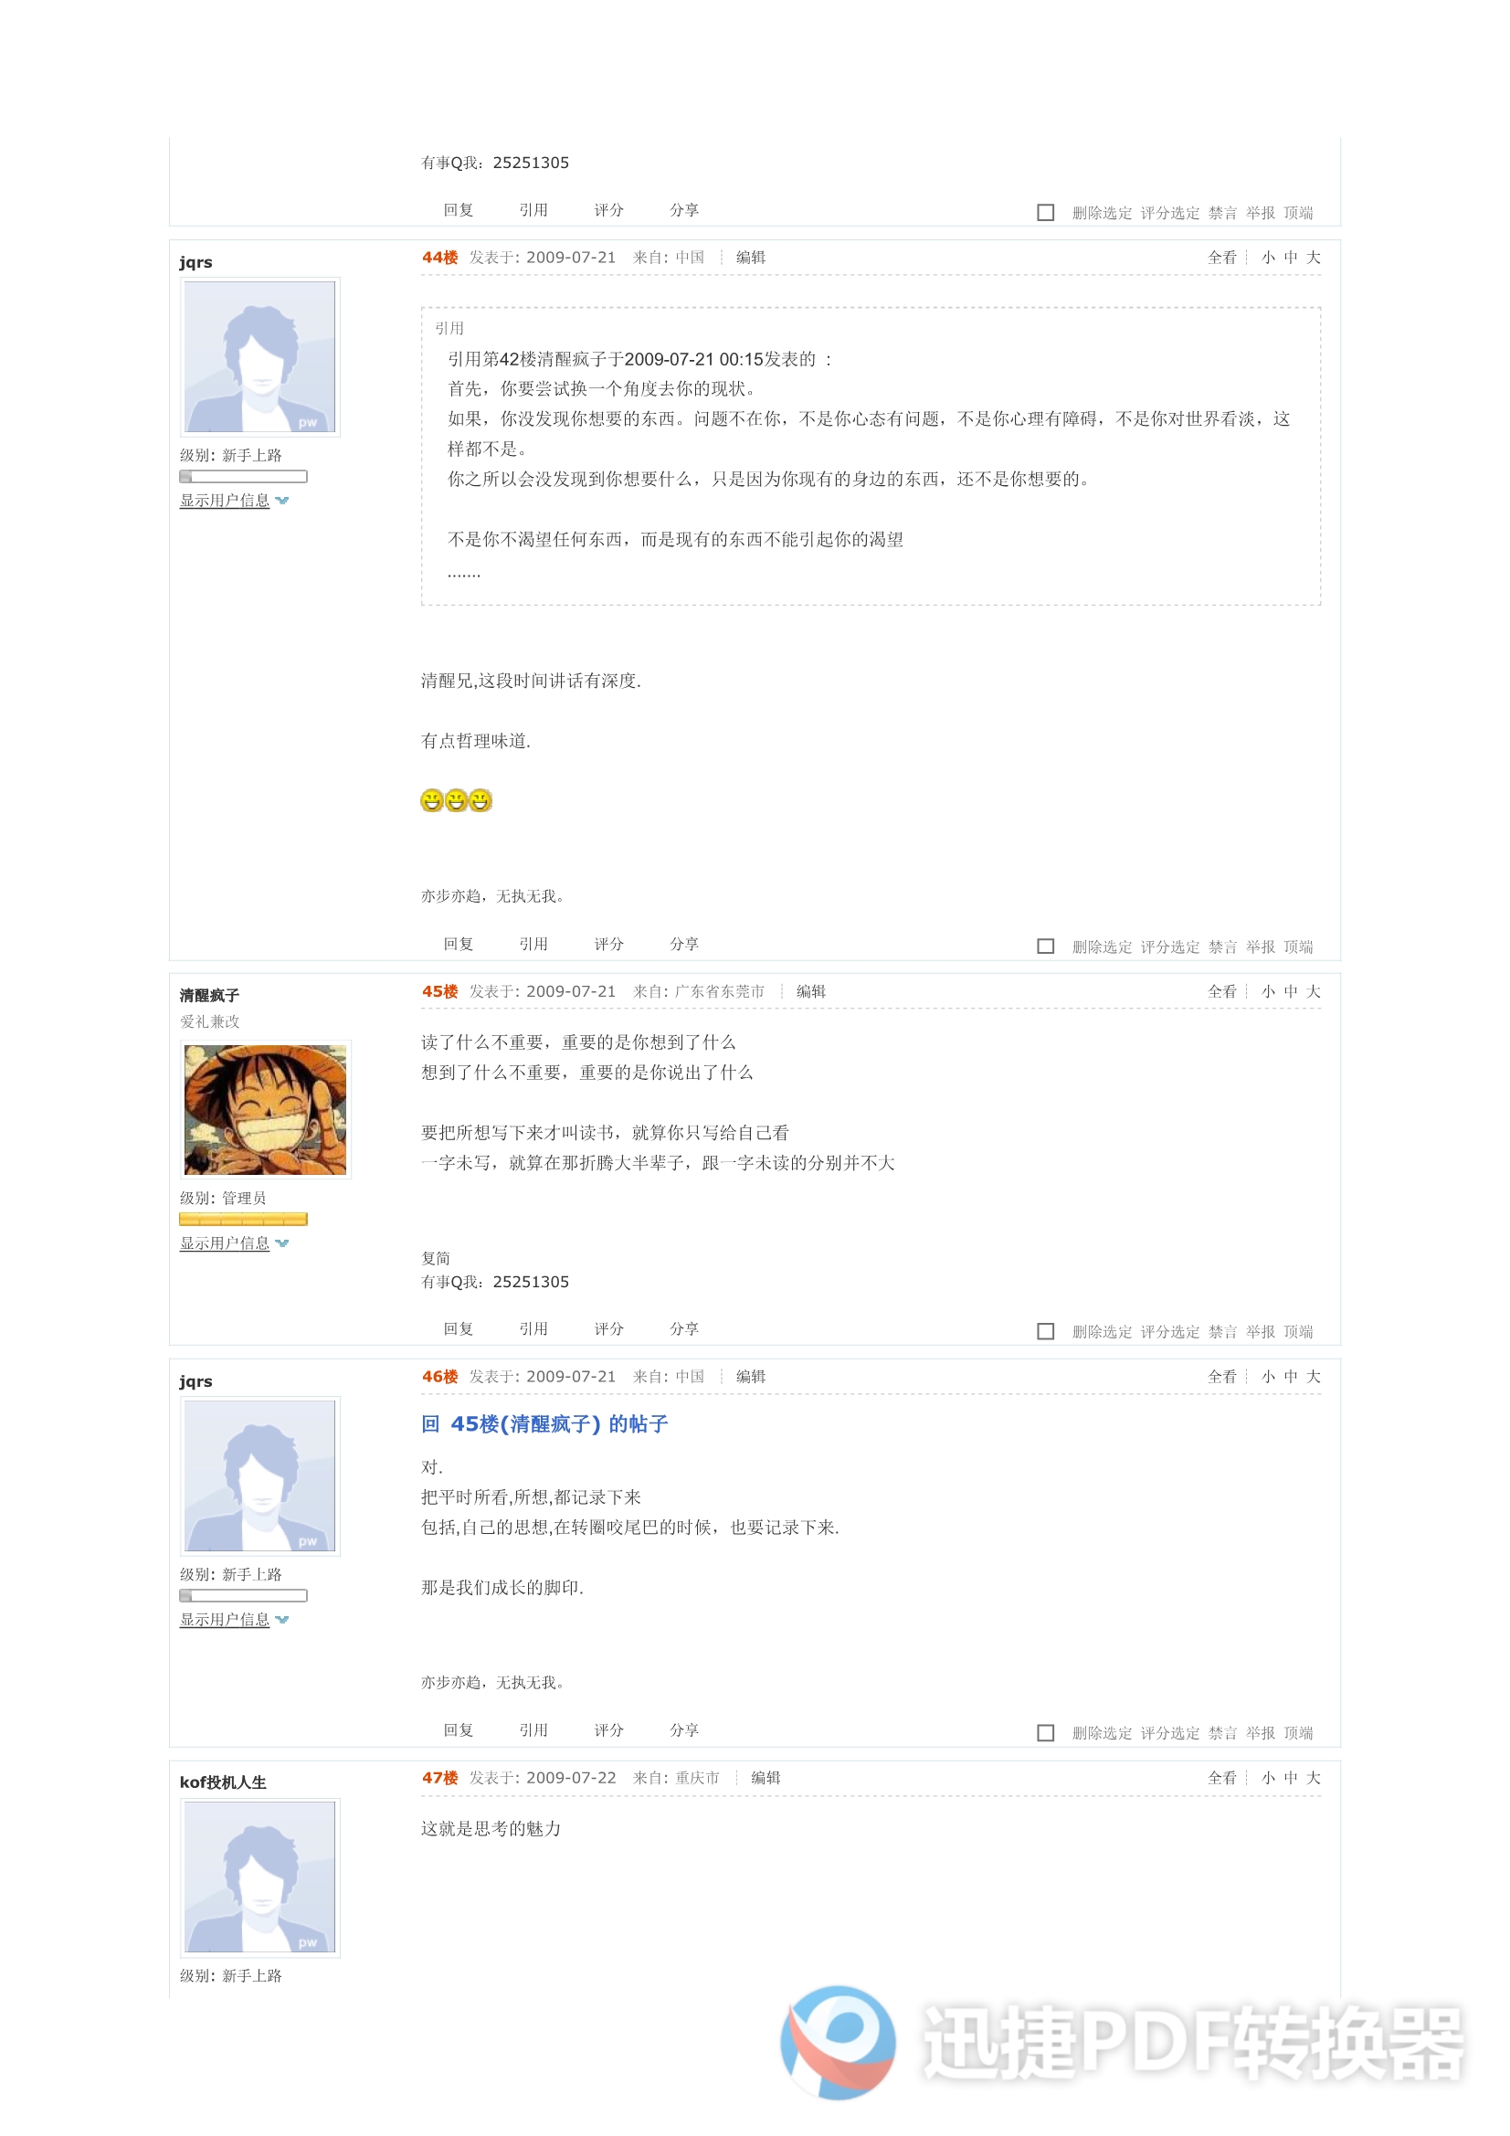Click the third grinning emoji in post 44
Viewport: 1510px width, 2136px height.
coord(480,801)
